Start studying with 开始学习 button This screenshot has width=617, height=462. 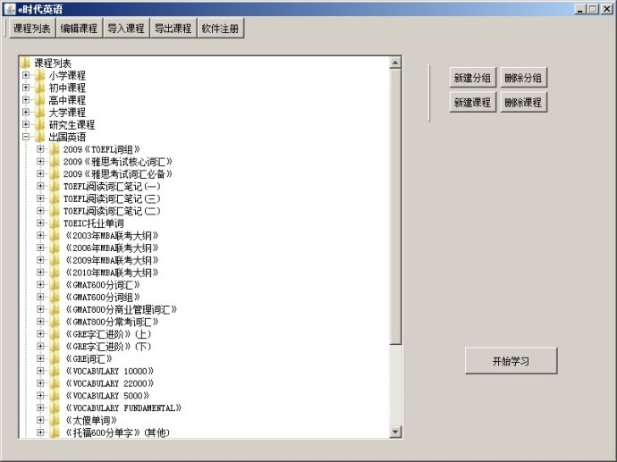pos(511,360)
